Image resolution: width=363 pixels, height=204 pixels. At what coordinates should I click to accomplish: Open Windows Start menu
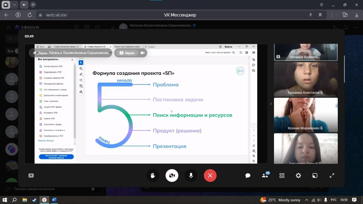pos(5,200)
